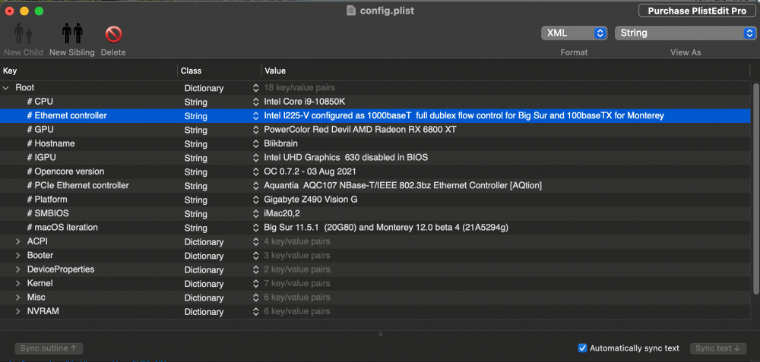The height and width of the screenshot is (362, 760).
Task: Click the split pane divider dot handle
Action: (381, 334)
